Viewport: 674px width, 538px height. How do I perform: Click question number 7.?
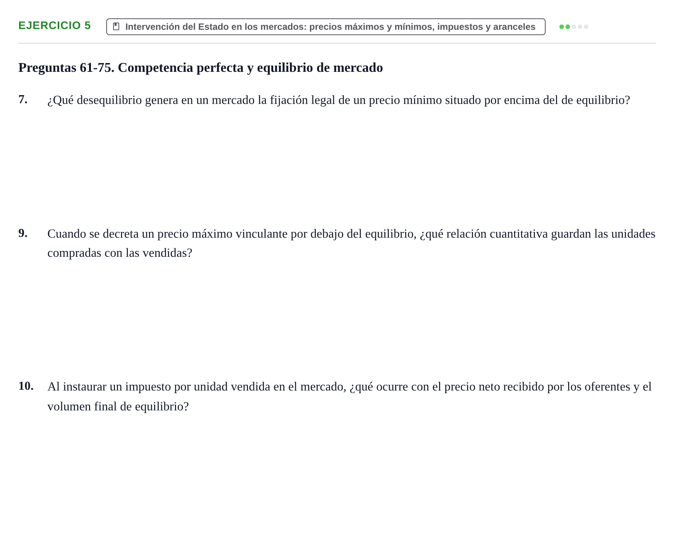23,99
